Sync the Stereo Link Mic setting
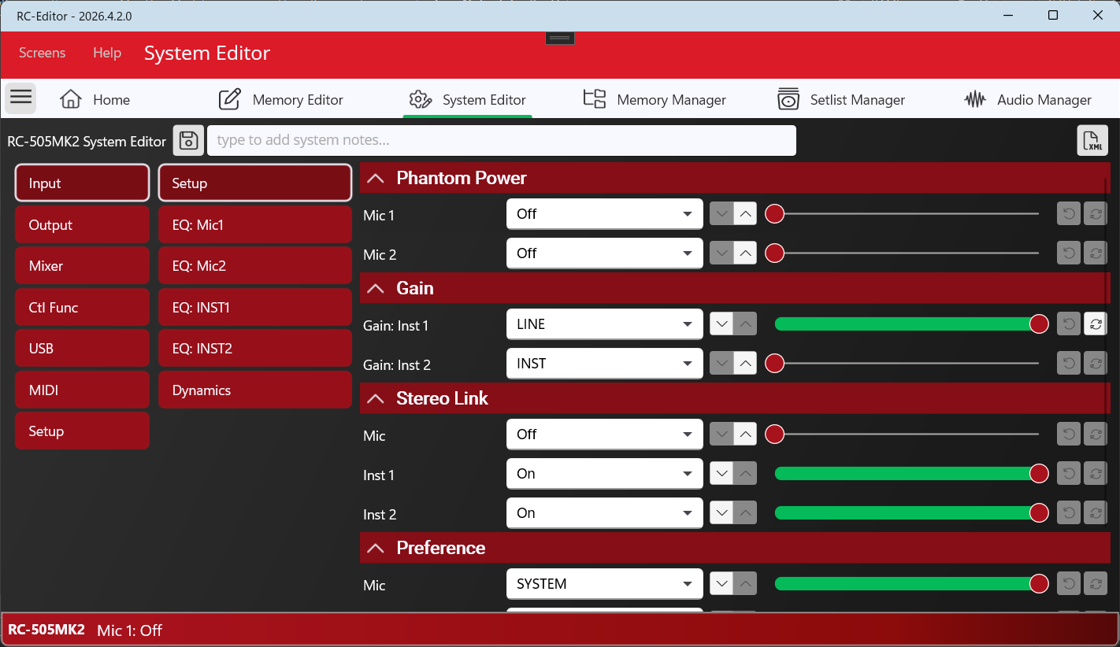Image resolution: width=1120 pixels, height=647 pixels. [x=1096, y=434]
